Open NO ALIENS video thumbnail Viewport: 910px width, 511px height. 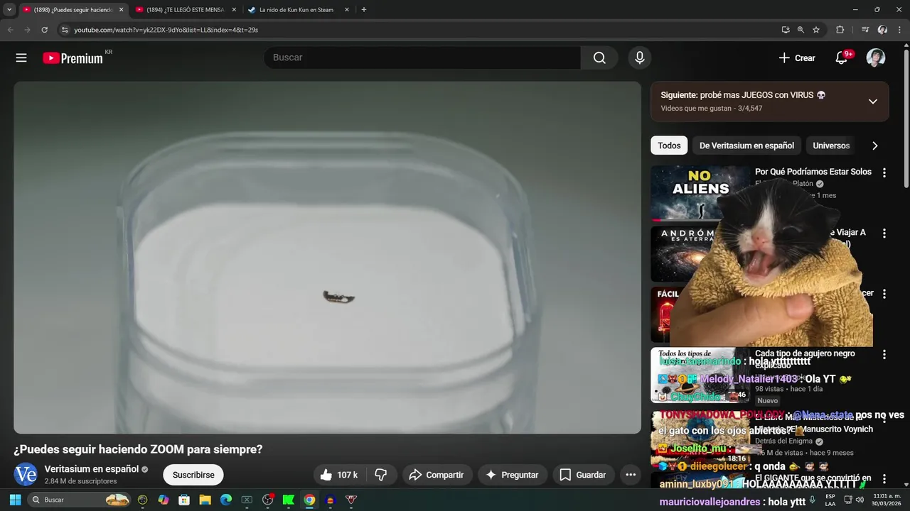coord(700,193)
